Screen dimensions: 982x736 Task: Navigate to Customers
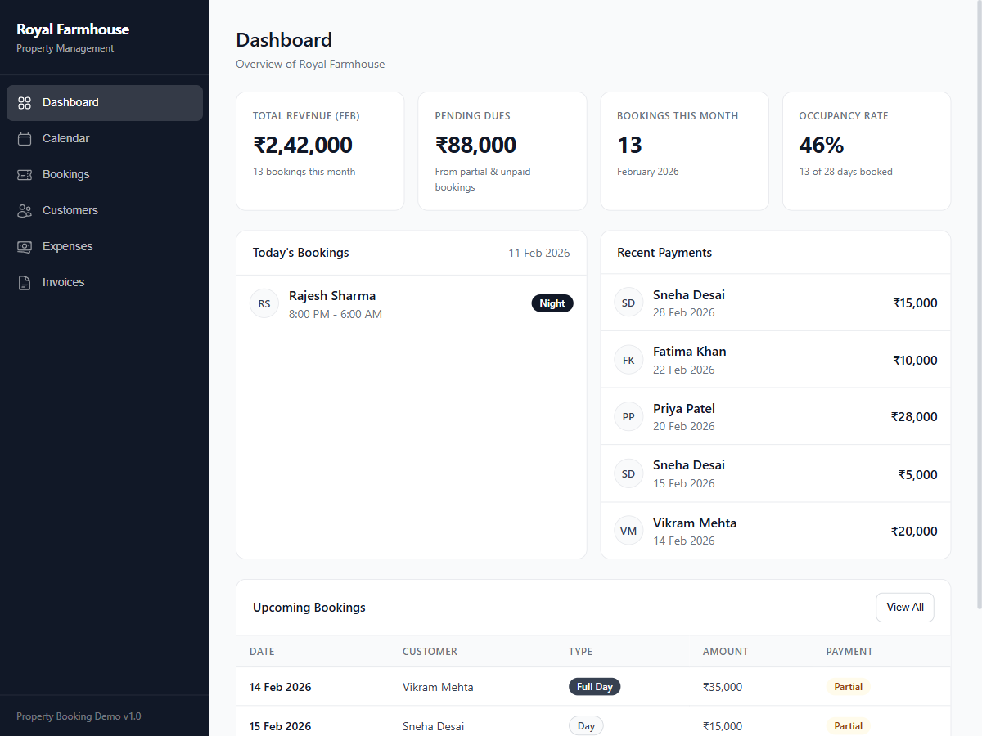pyautogui.click(x=105, y=211)
